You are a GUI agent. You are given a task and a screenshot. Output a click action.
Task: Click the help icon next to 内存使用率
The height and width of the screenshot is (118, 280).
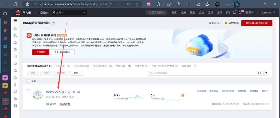tap(163, 99)
